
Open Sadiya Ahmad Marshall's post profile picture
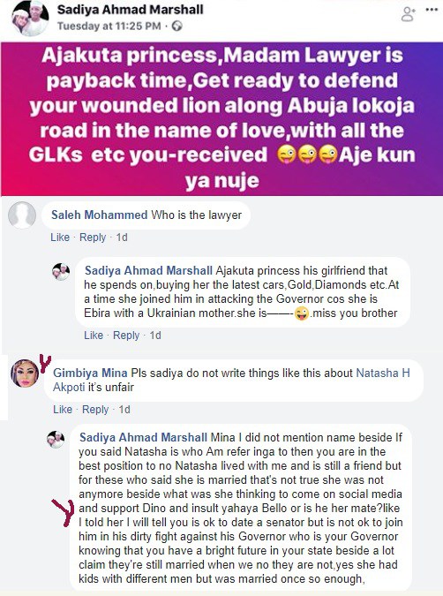30,18
